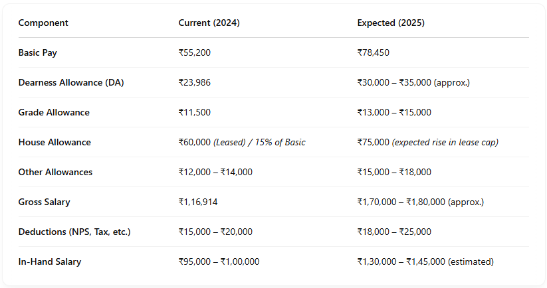Click the Expected (2025) column header
The width and height of the screenshot is (547, 288).
click(x=391, y=23)
